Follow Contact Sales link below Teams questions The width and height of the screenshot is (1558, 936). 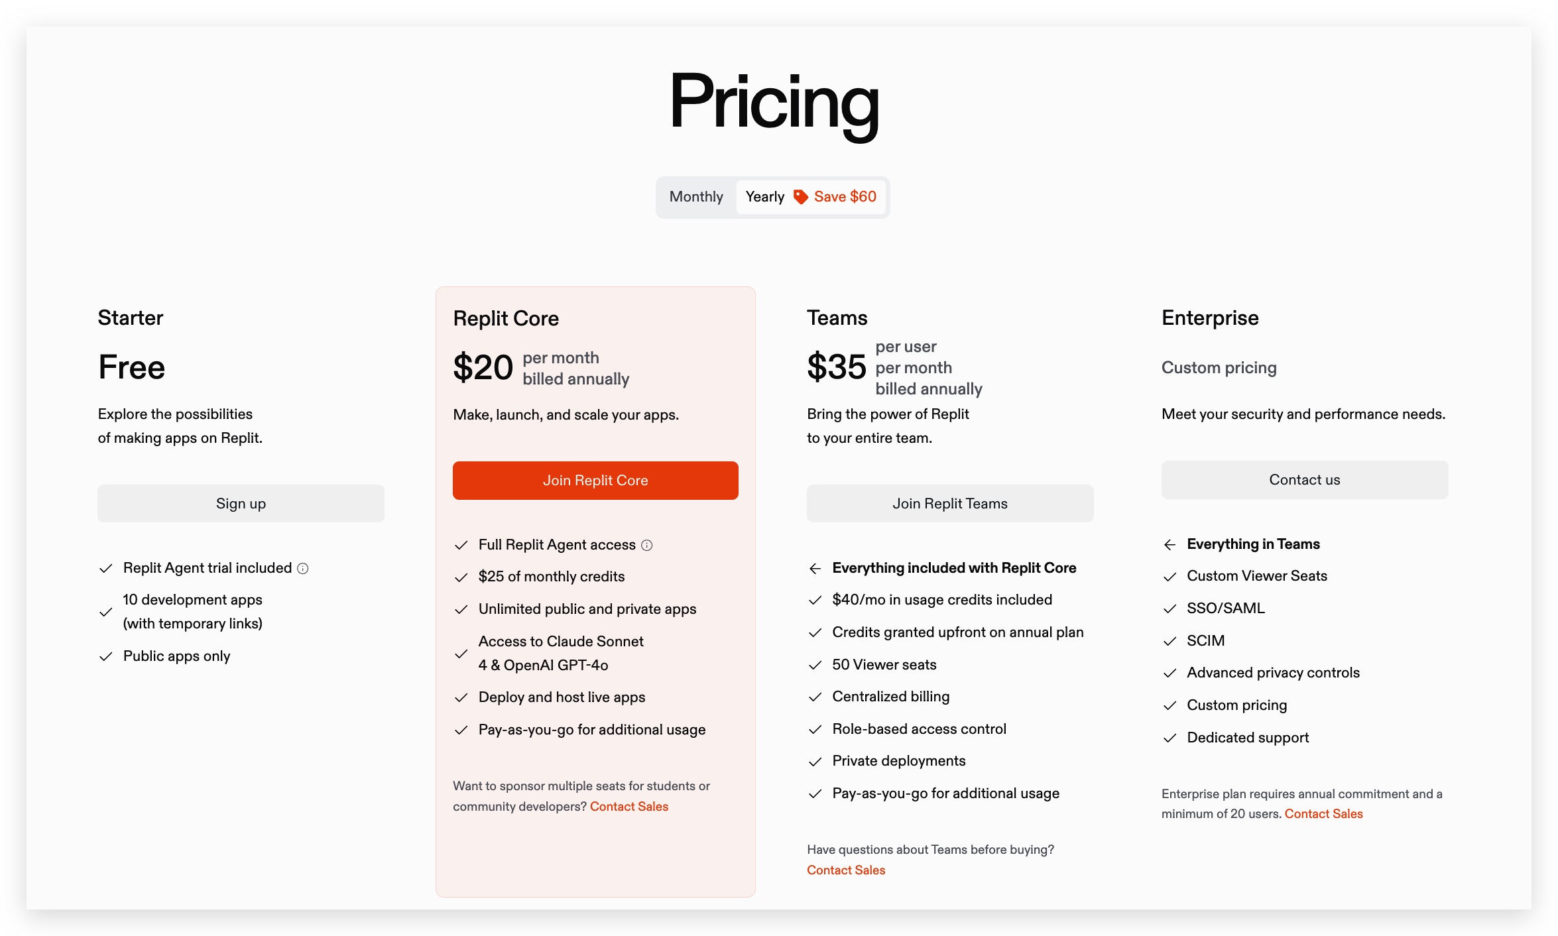pos(845,870)
